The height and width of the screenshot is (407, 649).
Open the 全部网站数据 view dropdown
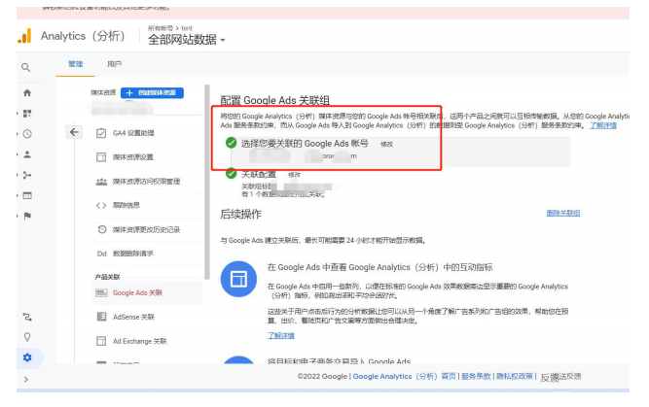[186, 40]
